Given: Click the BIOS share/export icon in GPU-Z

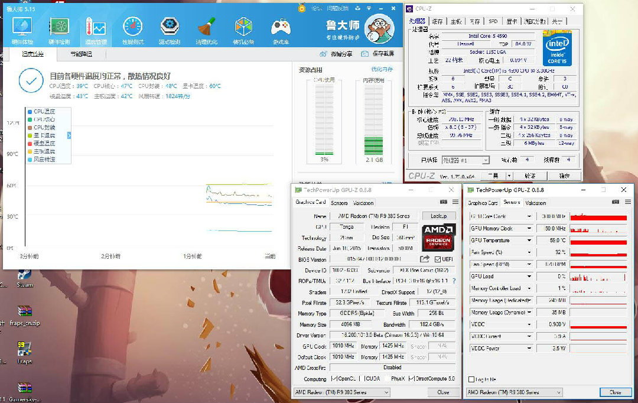Looking at the screenshot, I should pos(425,259).
